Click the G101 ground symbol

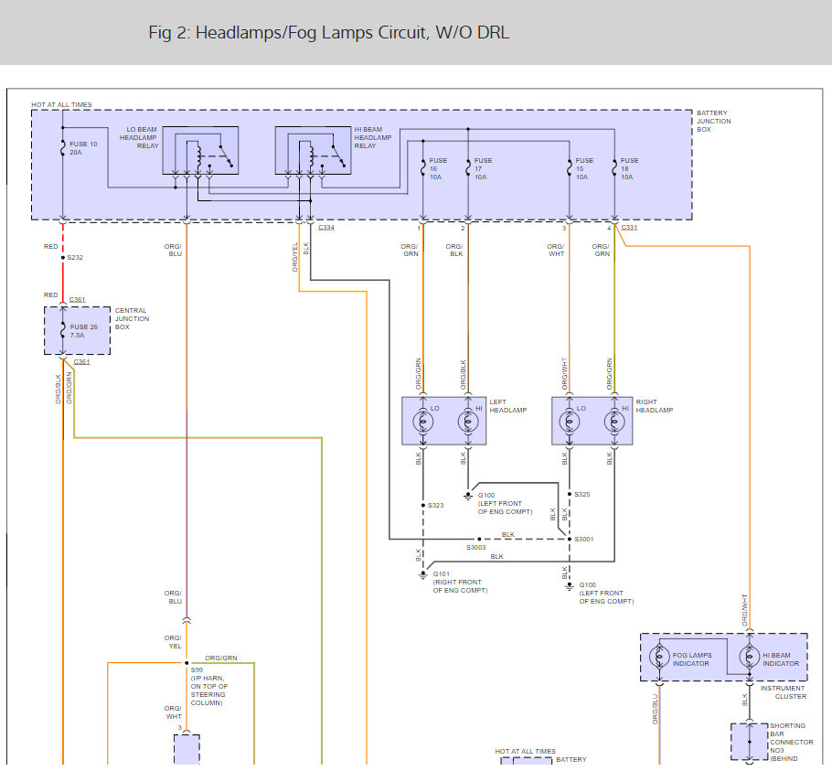tap(423, 575)
